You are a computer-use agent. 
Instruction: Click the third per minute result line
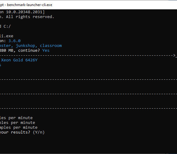click(19, 128)
